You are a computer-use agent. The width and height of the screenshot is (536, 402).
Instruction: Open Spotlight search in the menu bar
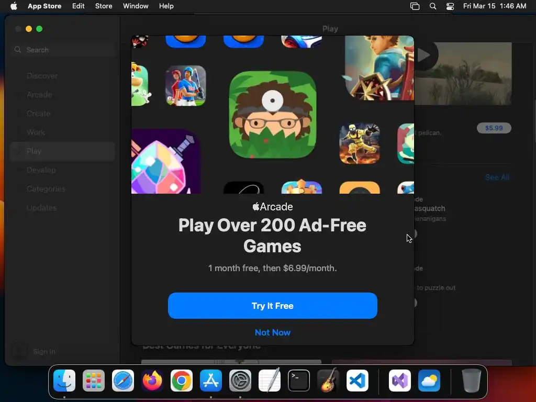click(x=433, y=6)
